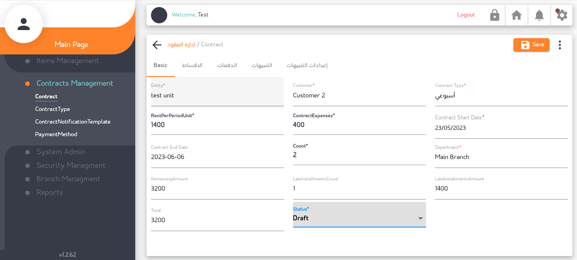Open notifications bell icon
This screenshot has height=260, width=577.
tap(539, 15)
